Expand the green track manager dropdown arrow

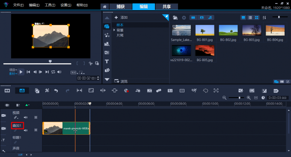point(27,105)
